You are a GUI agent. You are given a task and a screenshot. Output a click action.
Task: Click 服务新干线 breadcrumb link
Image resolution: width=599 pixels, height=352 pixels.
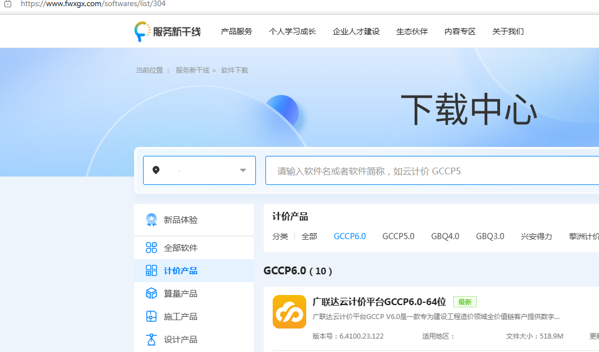click(193, 70)
